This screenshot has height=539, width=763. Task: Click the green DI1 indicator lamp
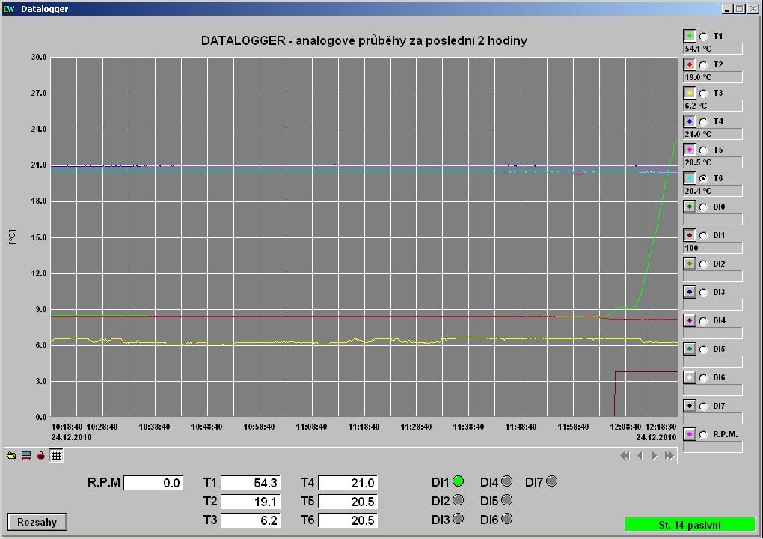coord(458,481)
